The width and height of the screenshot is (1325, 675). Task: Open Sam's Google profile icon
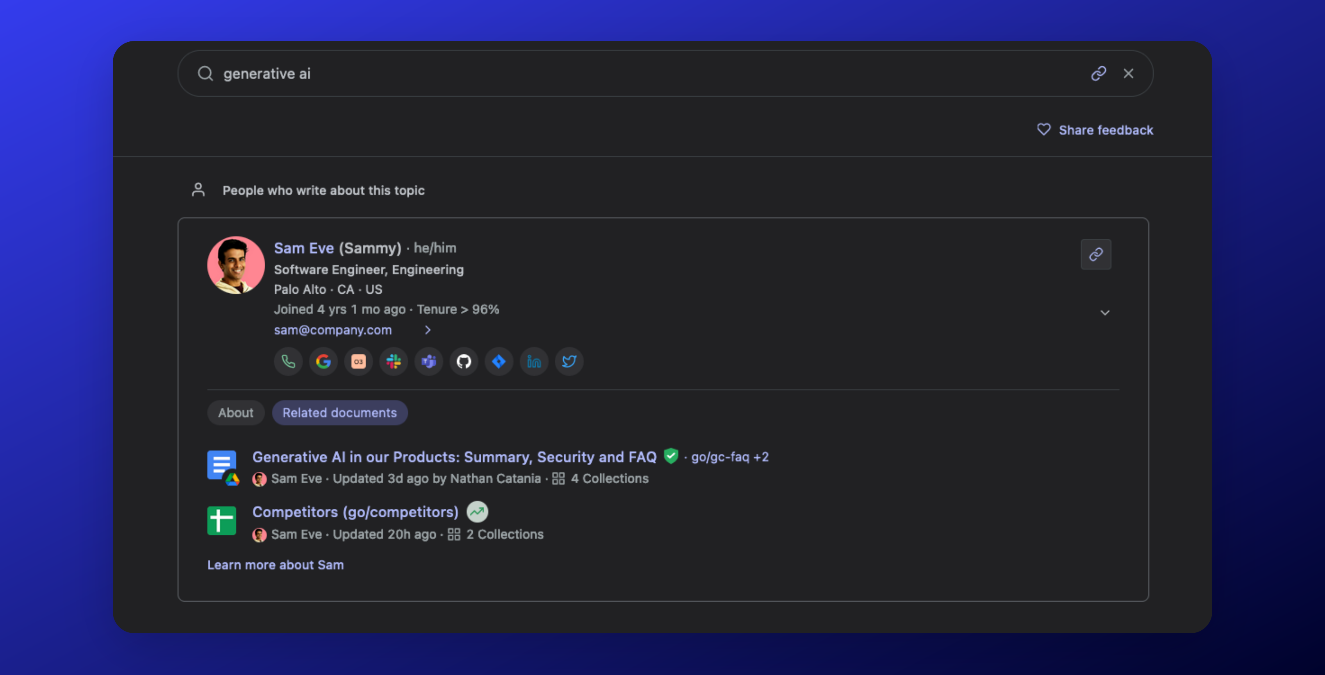pos(323,361)
